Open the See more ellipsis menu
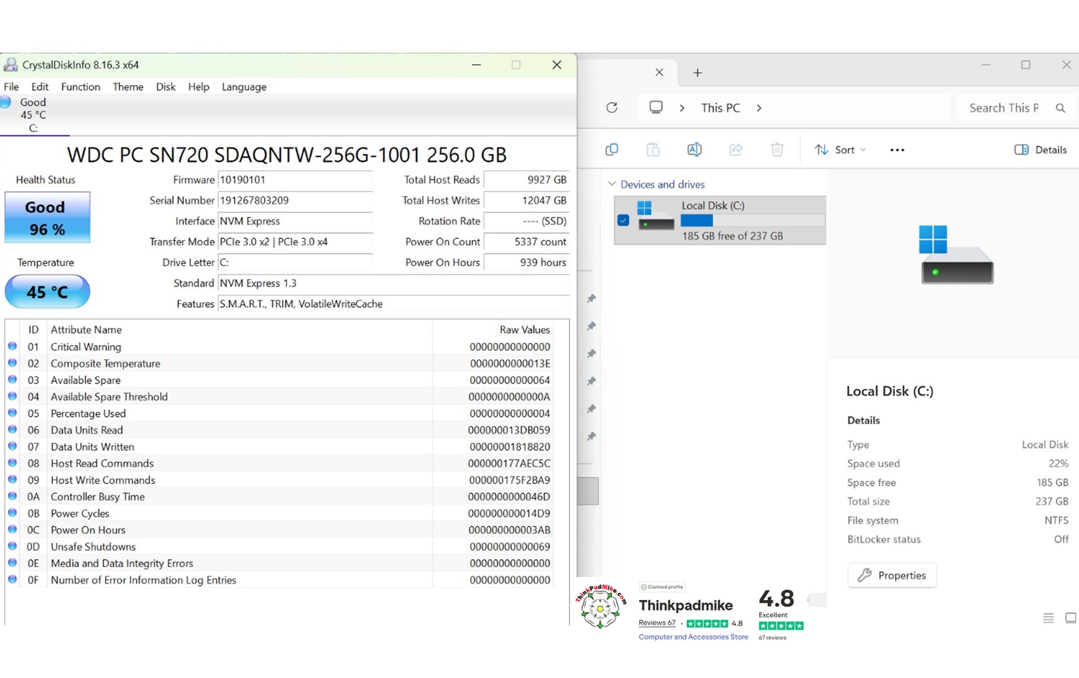1079x678 pixels. click(897, 150)
